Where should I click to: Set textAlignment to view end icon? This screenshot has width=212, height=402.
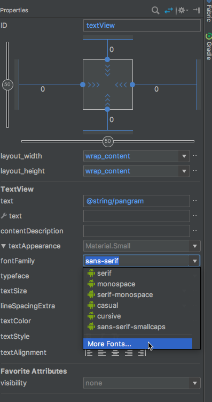142,353
